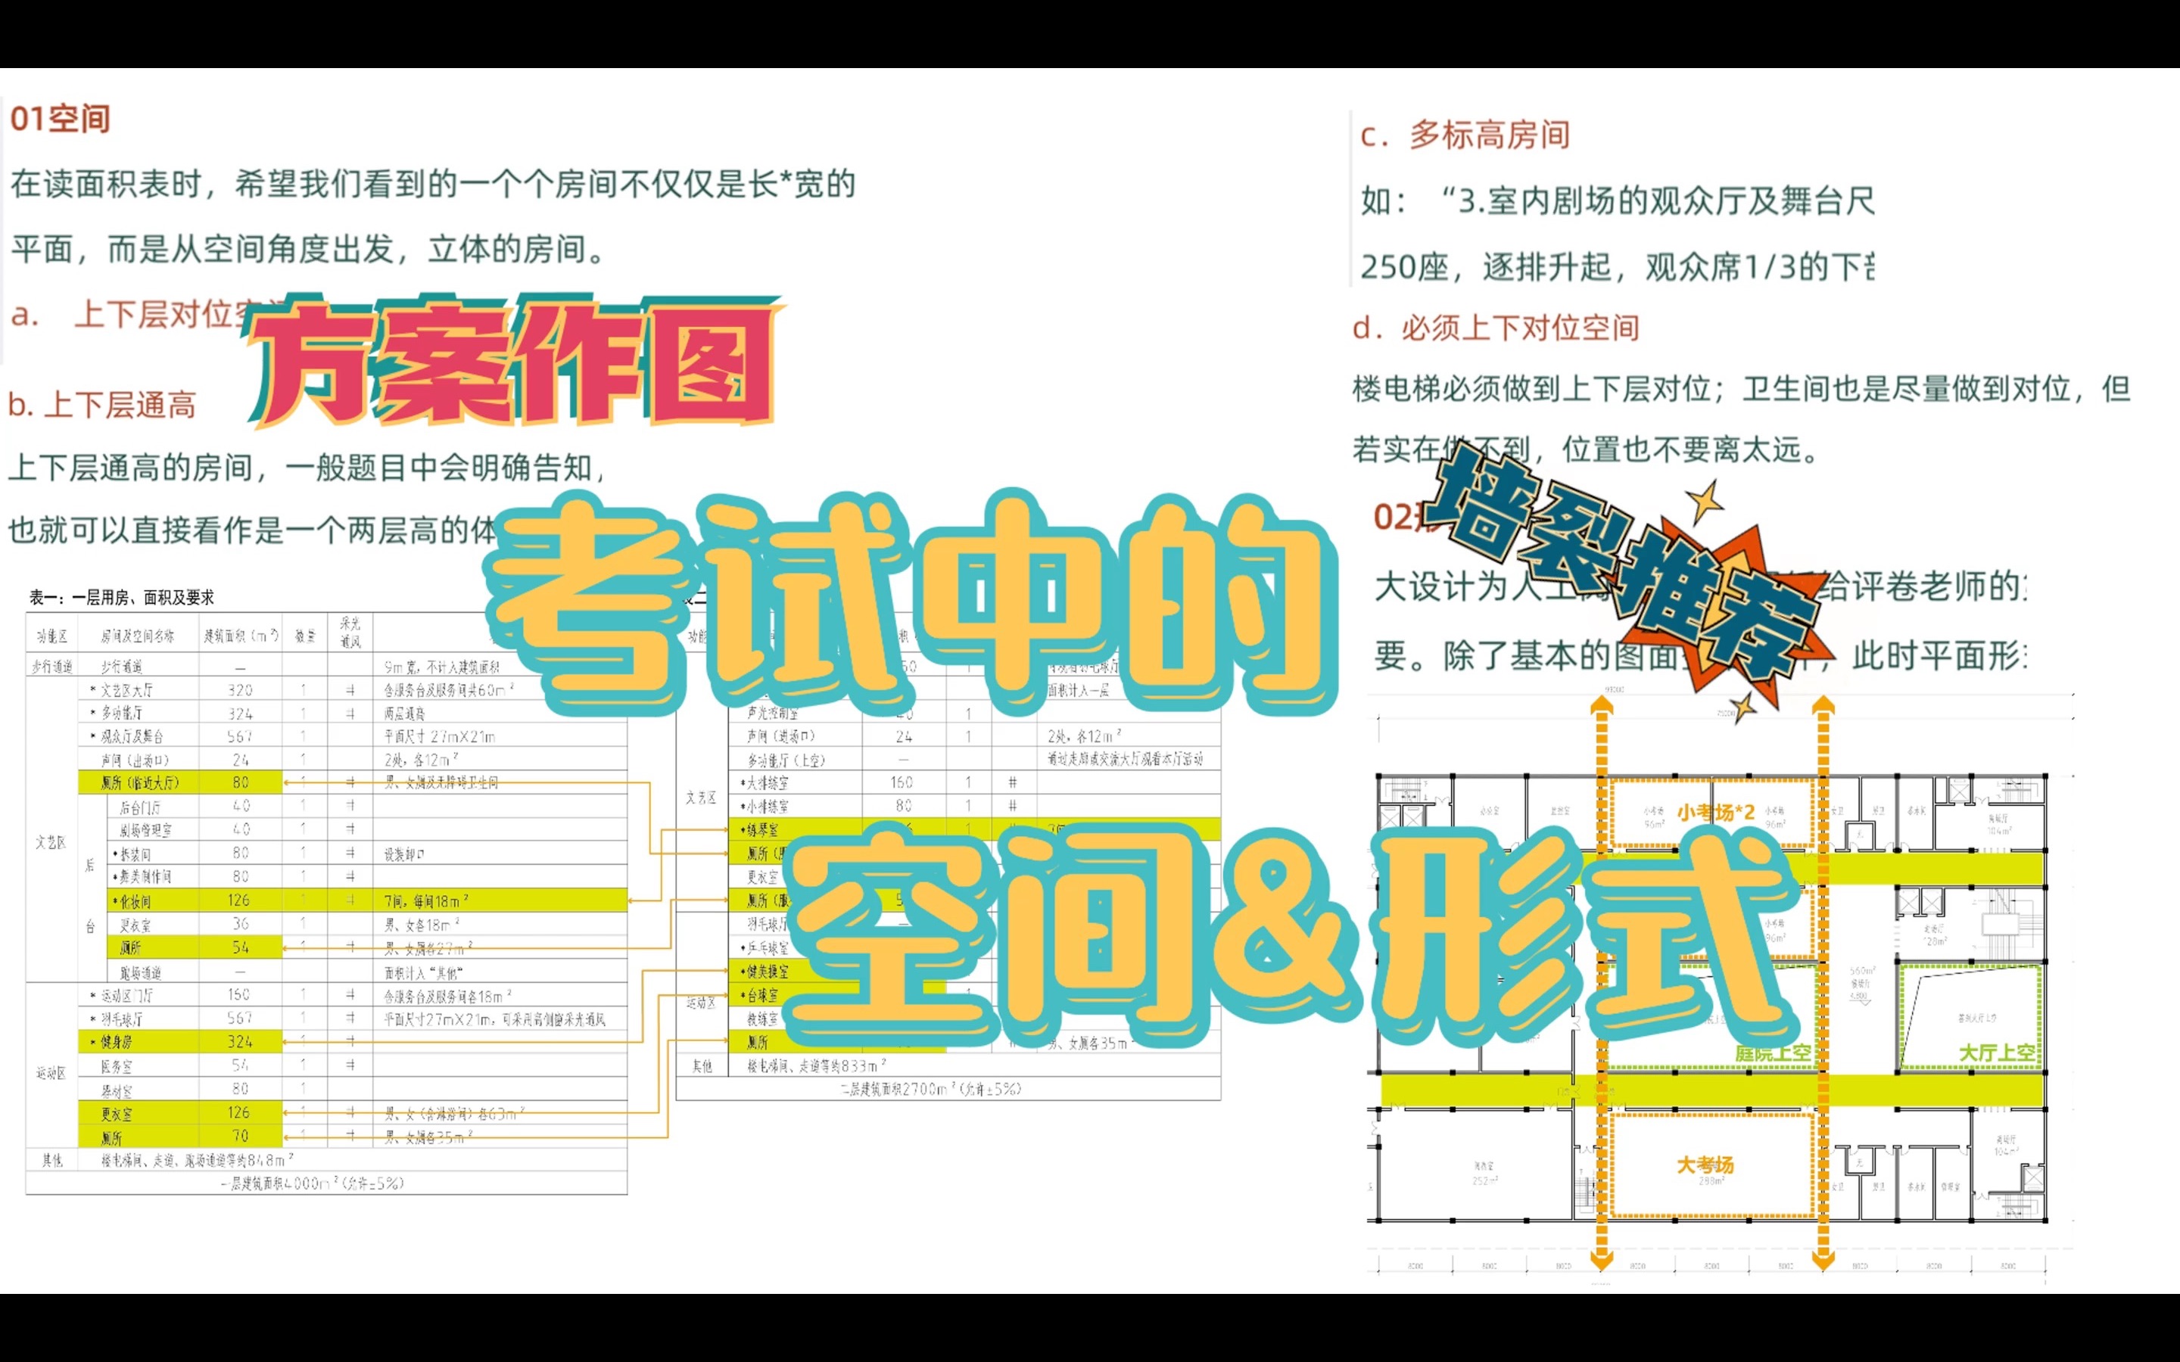
Task: Click the '医务室' cell
Action: pos(117,1067)
